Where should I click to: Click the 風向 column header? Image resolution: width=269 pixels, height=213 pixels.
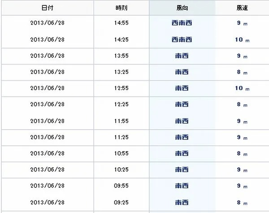[x=182, y=8]
